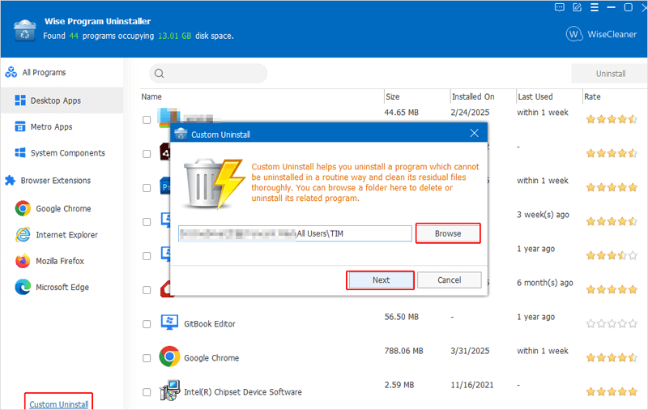
Task: Click the 11/16/2021 install date
Action: 472,385
